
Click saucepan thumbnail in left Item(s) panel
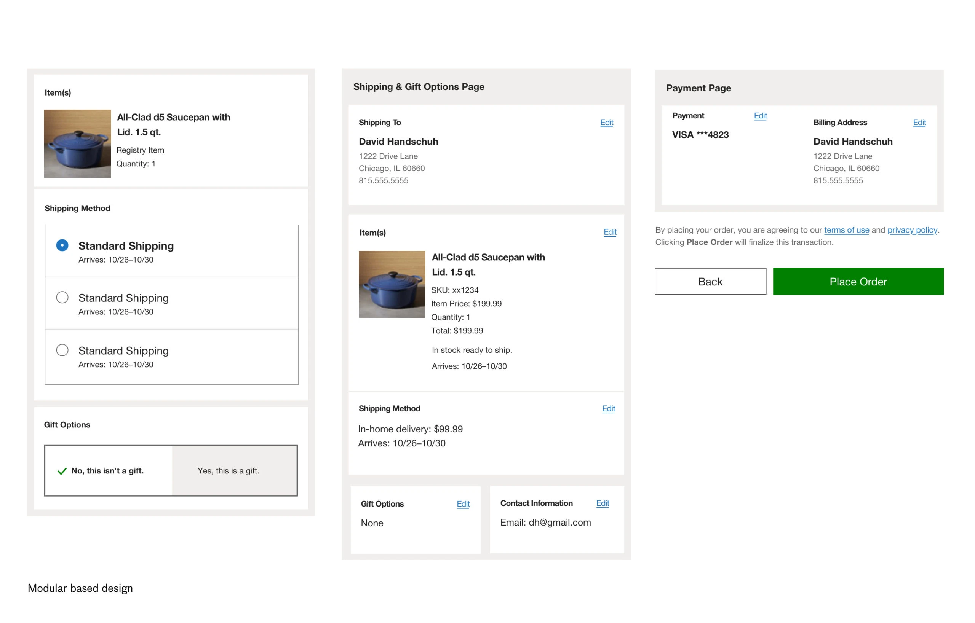pos(77,143)
